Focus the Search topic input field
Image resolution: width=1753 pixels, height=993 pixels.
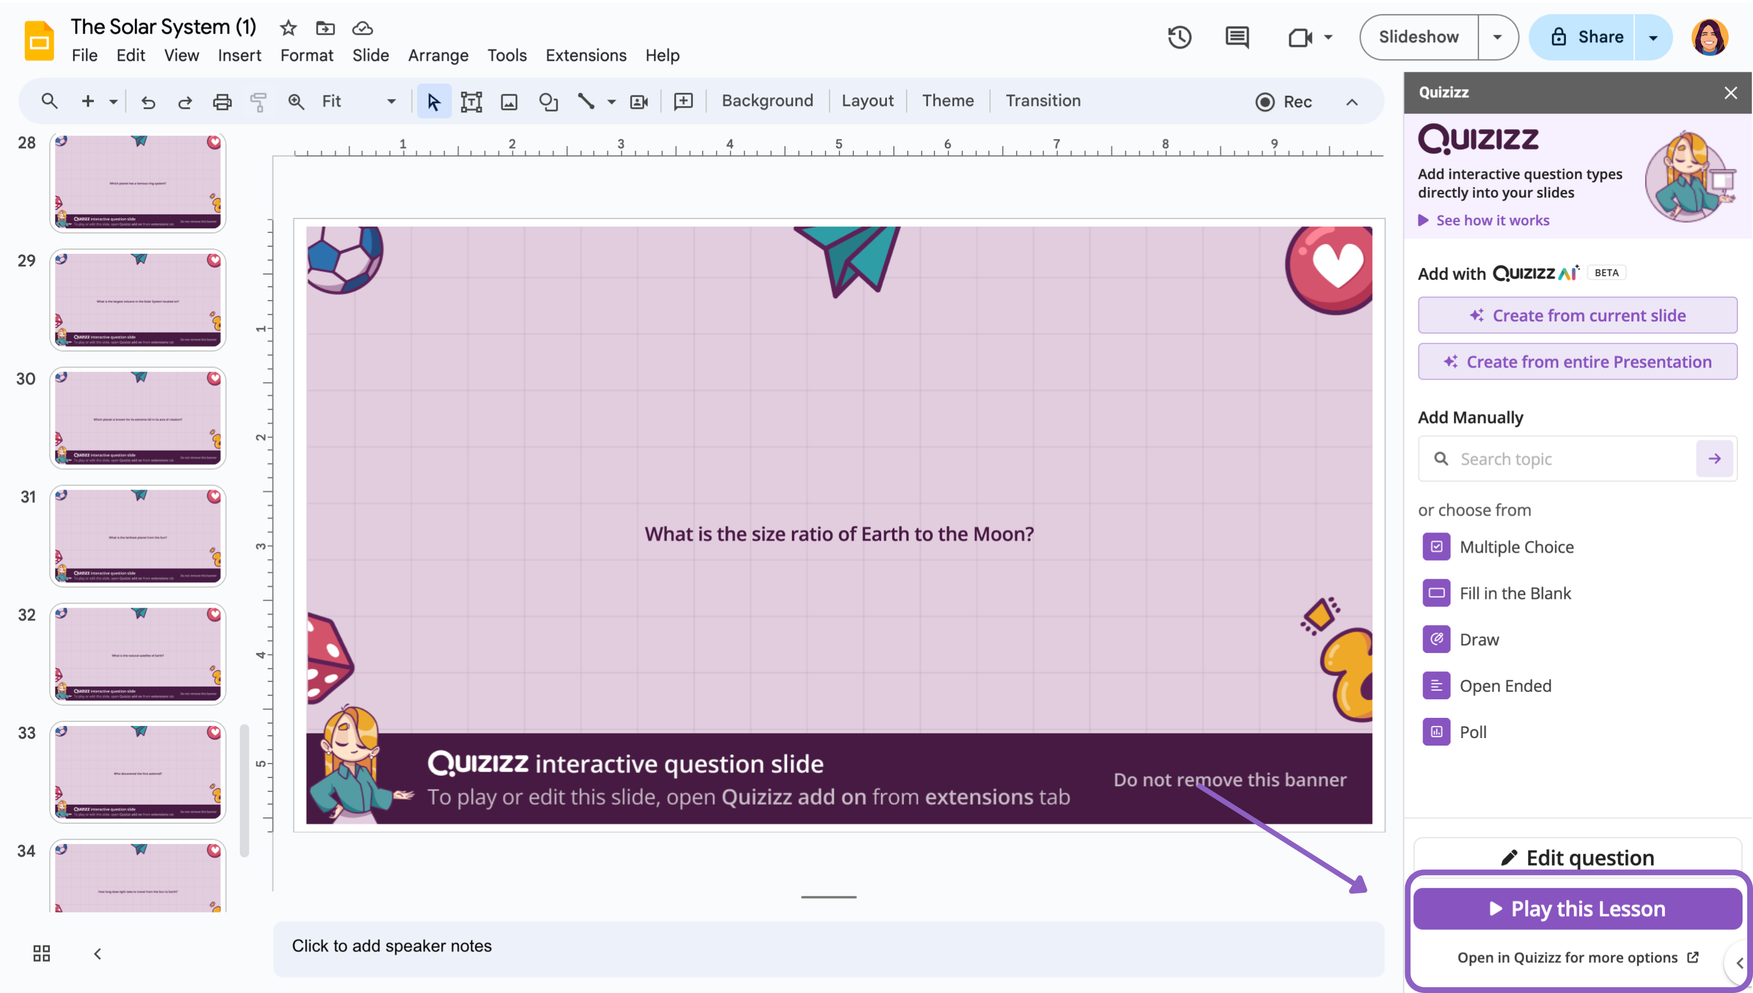(x=1557, y=459)
